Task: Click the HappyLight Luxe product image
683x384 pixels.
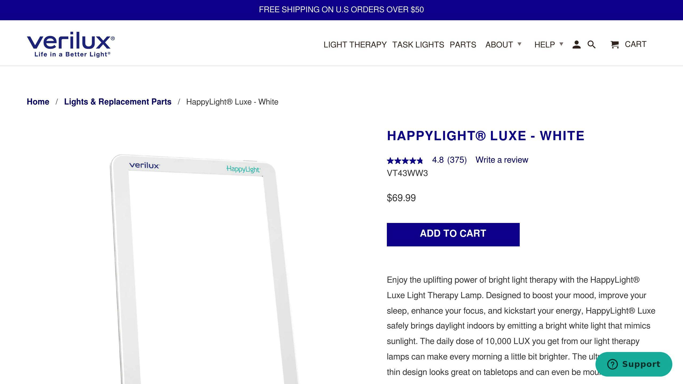Action: coord(204,269)
